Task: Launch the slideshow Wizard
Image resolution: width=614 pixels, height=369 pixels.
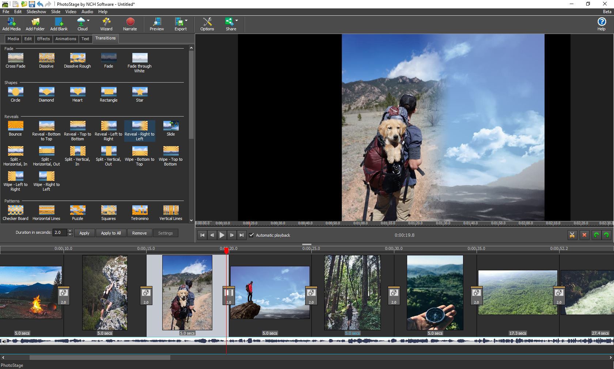Action: pos(106,24)
